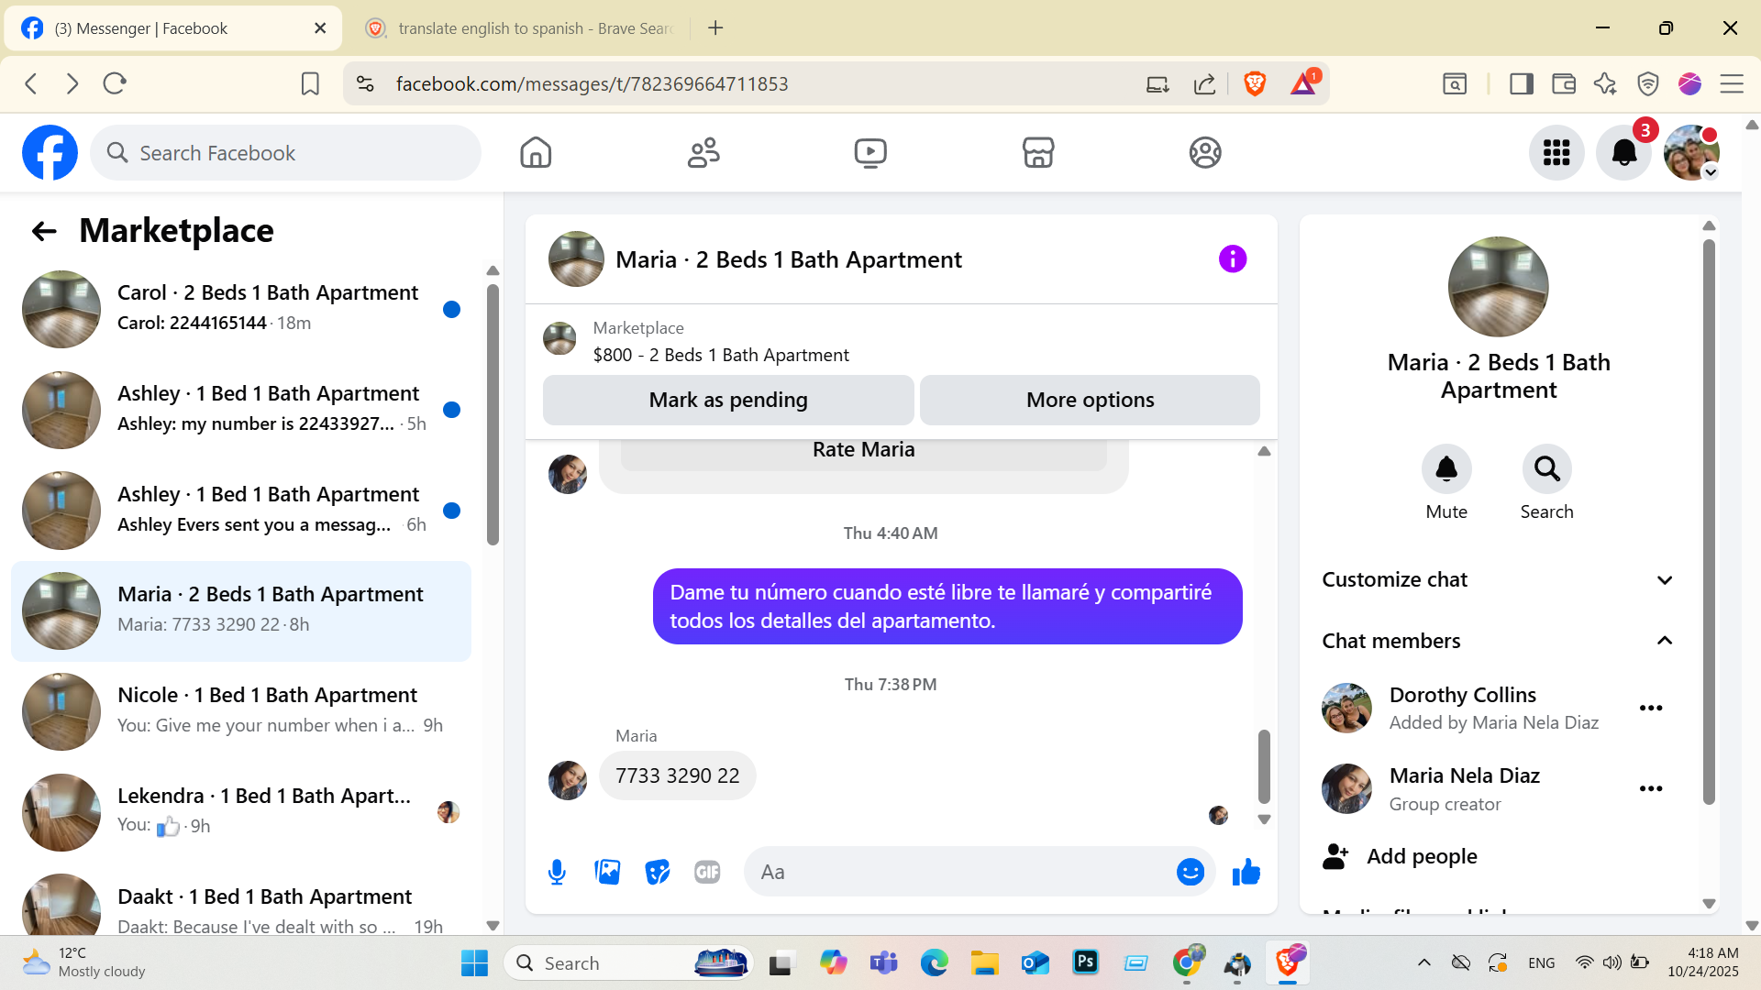Open Brave Leo AI sparkle icon
This screenshot has height=990, width=1761.
coord(1605,84)
